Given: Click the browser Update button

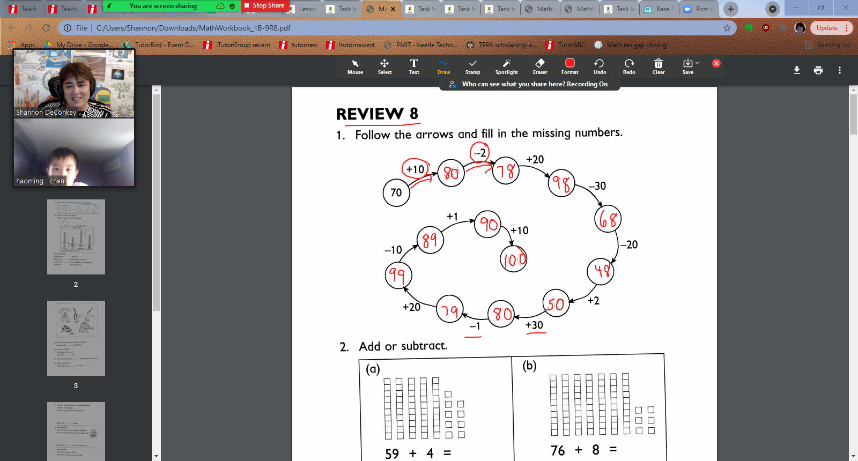Looking at the screenshot, I should pyautogui.click(x=831, y=28).
